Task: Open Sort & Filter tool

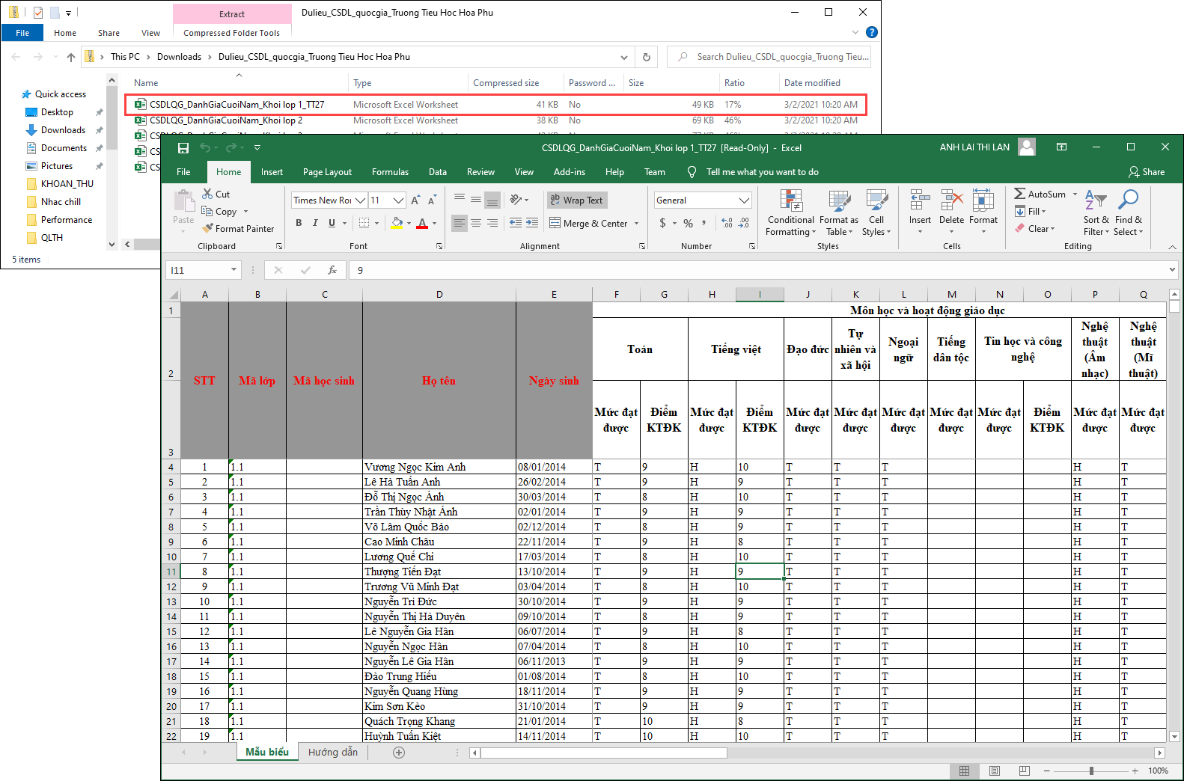Action: coord(1096,213)
